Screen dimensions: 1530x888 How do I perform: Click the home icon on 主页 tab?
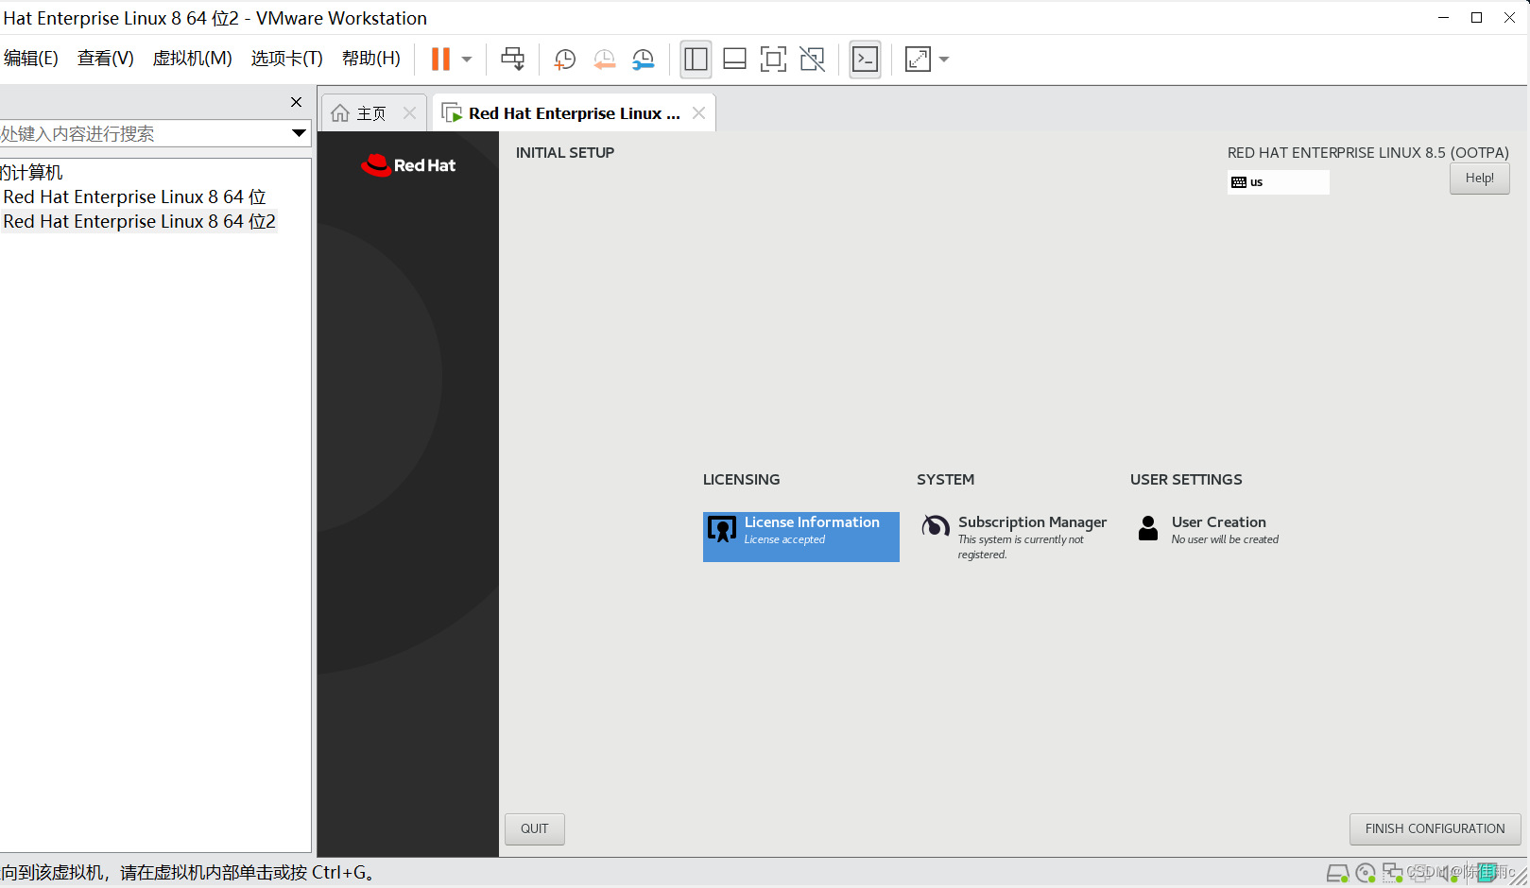(x=340, y=113)
